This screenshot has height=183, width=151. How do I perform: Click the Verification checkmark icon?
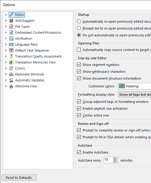point(11,38)
